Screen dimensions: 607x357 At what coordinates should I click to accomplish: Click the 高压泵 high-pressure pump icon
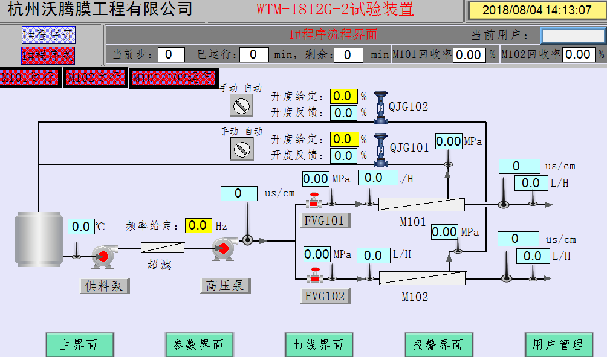[x=224, y=249]
